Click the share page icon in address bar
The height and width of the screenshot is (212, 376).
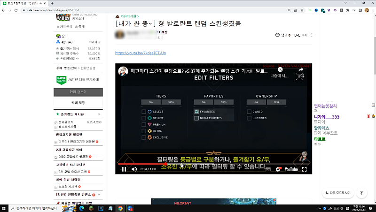[x=296, y=10]
